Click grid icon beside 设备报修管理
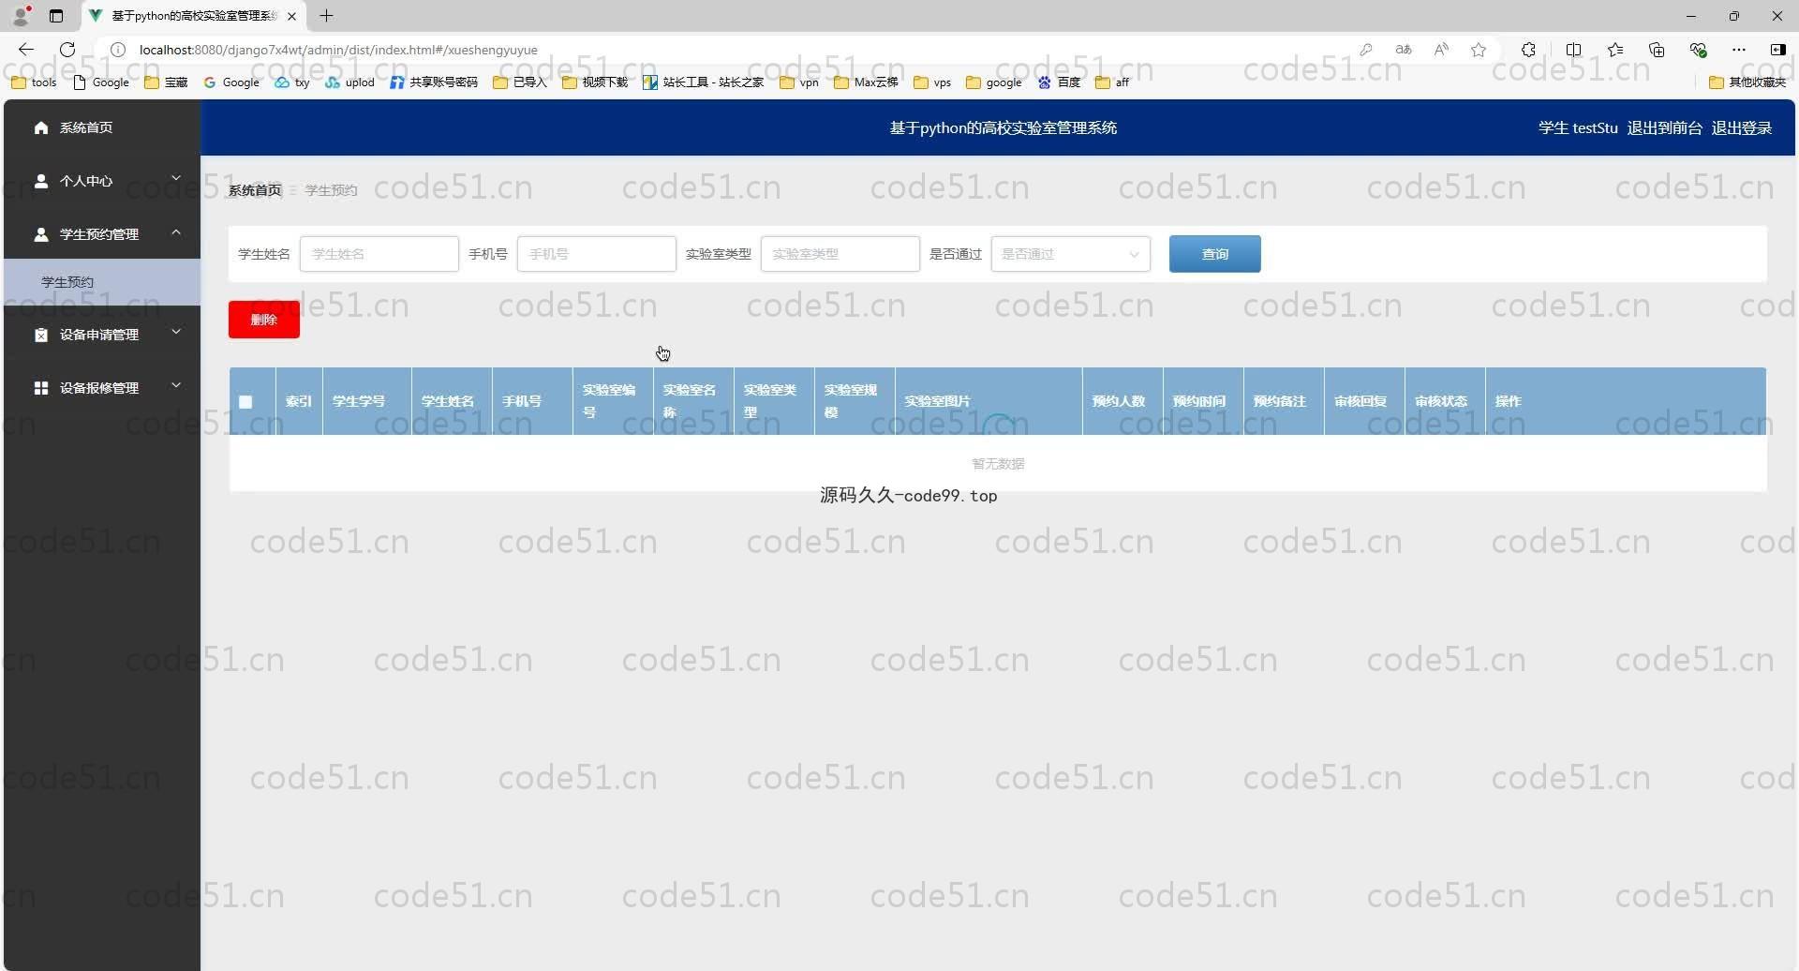1799x971 pixels. (41, 388)
